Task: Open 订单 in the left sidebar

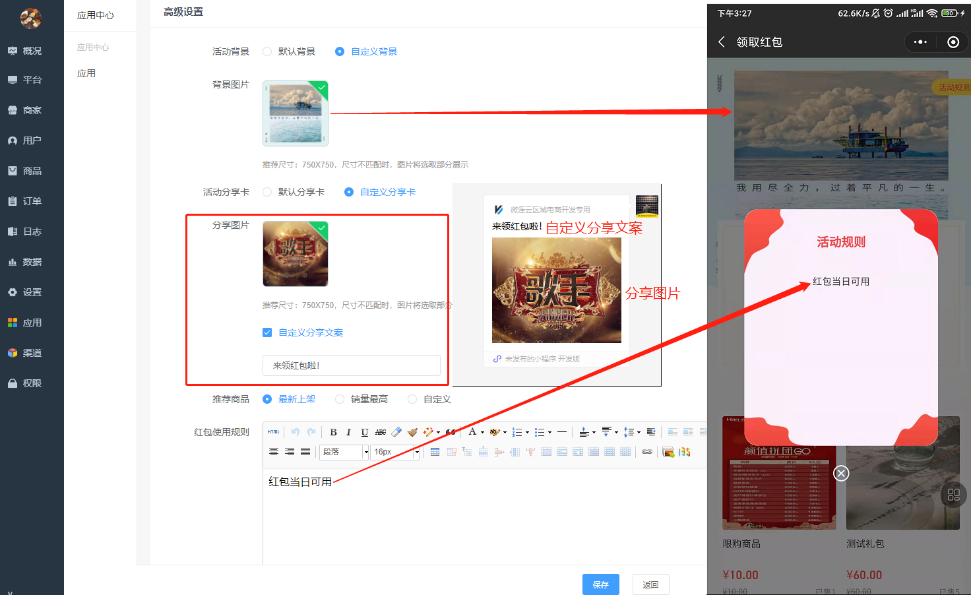Action: (32, 201)
